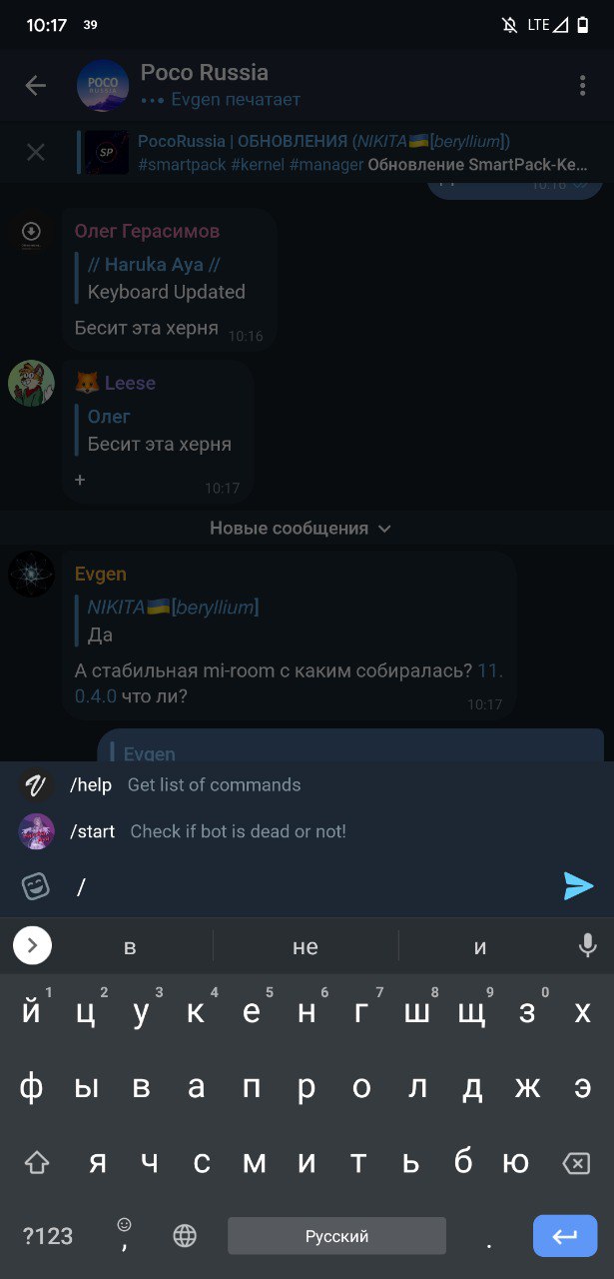Send the message with paper plane icon
This screenshot has height=1279, width=614.
578,886
